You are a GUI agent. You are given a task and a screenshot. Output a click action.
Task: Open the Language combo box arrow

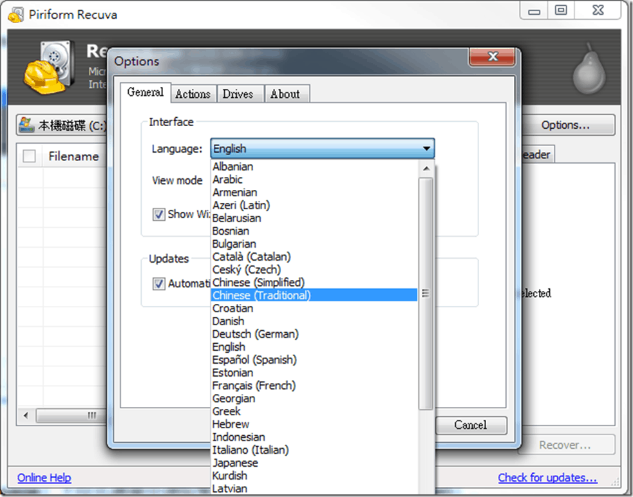pos(426,149)
